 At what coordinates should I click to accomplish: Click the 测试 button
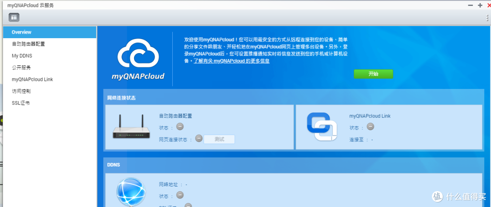coord(219,139)
